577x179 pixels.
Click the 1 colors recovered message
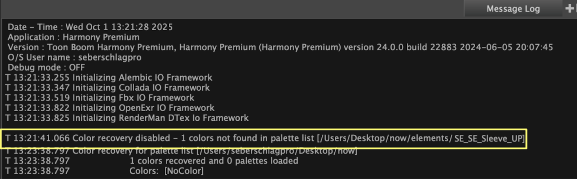pyautogui.click(x=214, y=161)
